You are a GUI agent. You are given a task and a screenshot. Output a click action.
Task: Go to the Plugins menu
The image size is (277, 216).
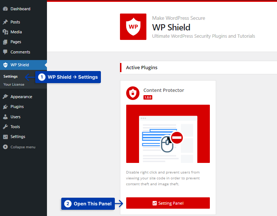[23, 107]
